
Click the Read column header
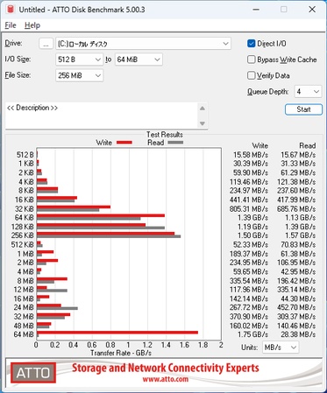tap(308, 145)
